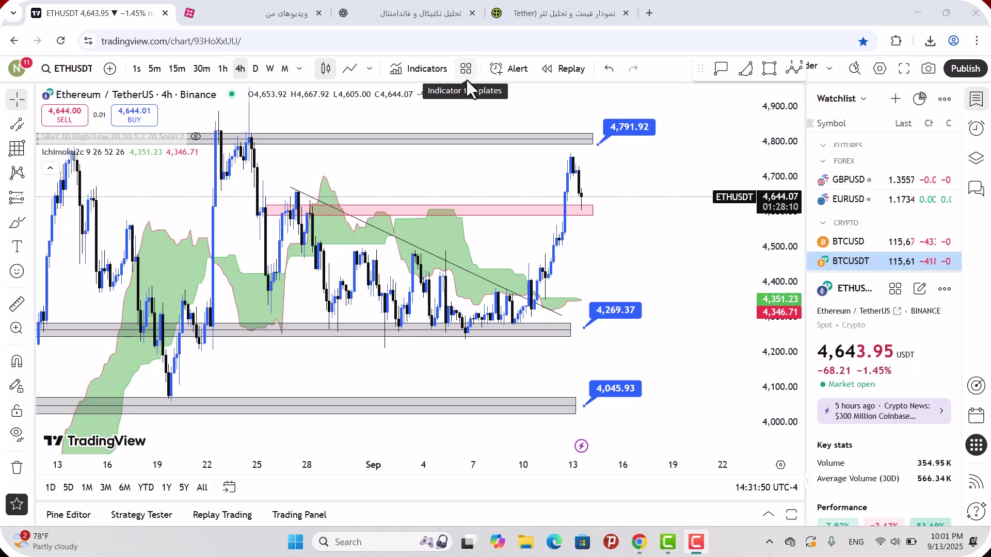Viewport: 991px width, 557px height.
Task: Toggle visibility of the SRv2 indicator
Action: click(x=196, y=137)
